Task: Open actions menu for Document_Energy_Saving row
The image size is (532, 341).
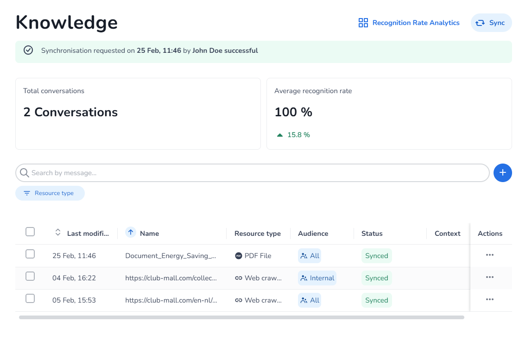Action: point(490,255)
